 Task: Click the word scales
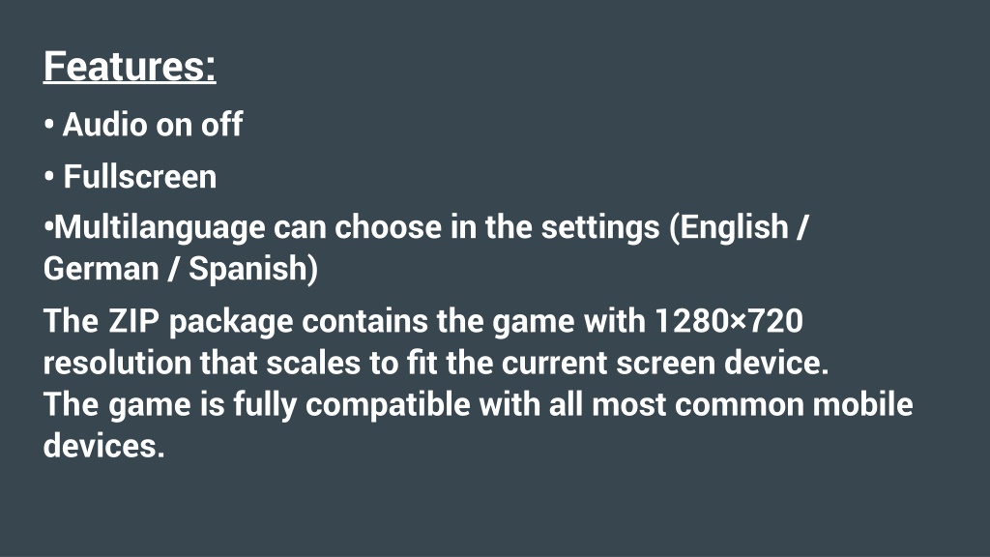pos(314,364)
